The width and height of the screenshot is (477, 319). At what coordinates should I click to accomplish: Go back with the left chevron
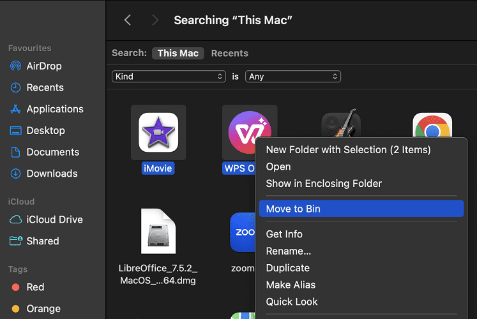[128, 20]
